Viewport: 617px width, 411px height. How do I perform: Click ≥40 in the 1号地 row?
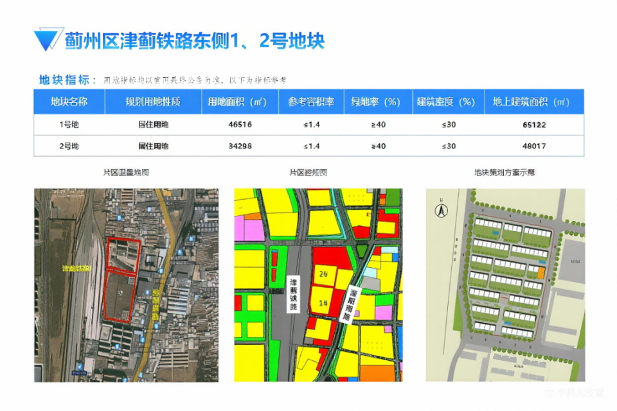(378, 125)
